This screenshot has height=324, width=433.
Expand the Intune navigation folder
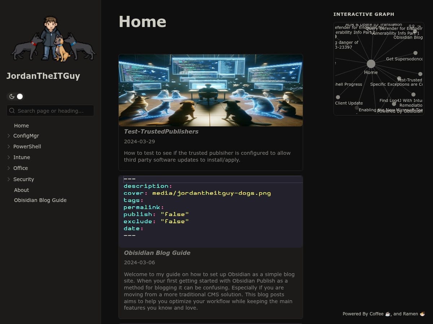pos(9,157)
